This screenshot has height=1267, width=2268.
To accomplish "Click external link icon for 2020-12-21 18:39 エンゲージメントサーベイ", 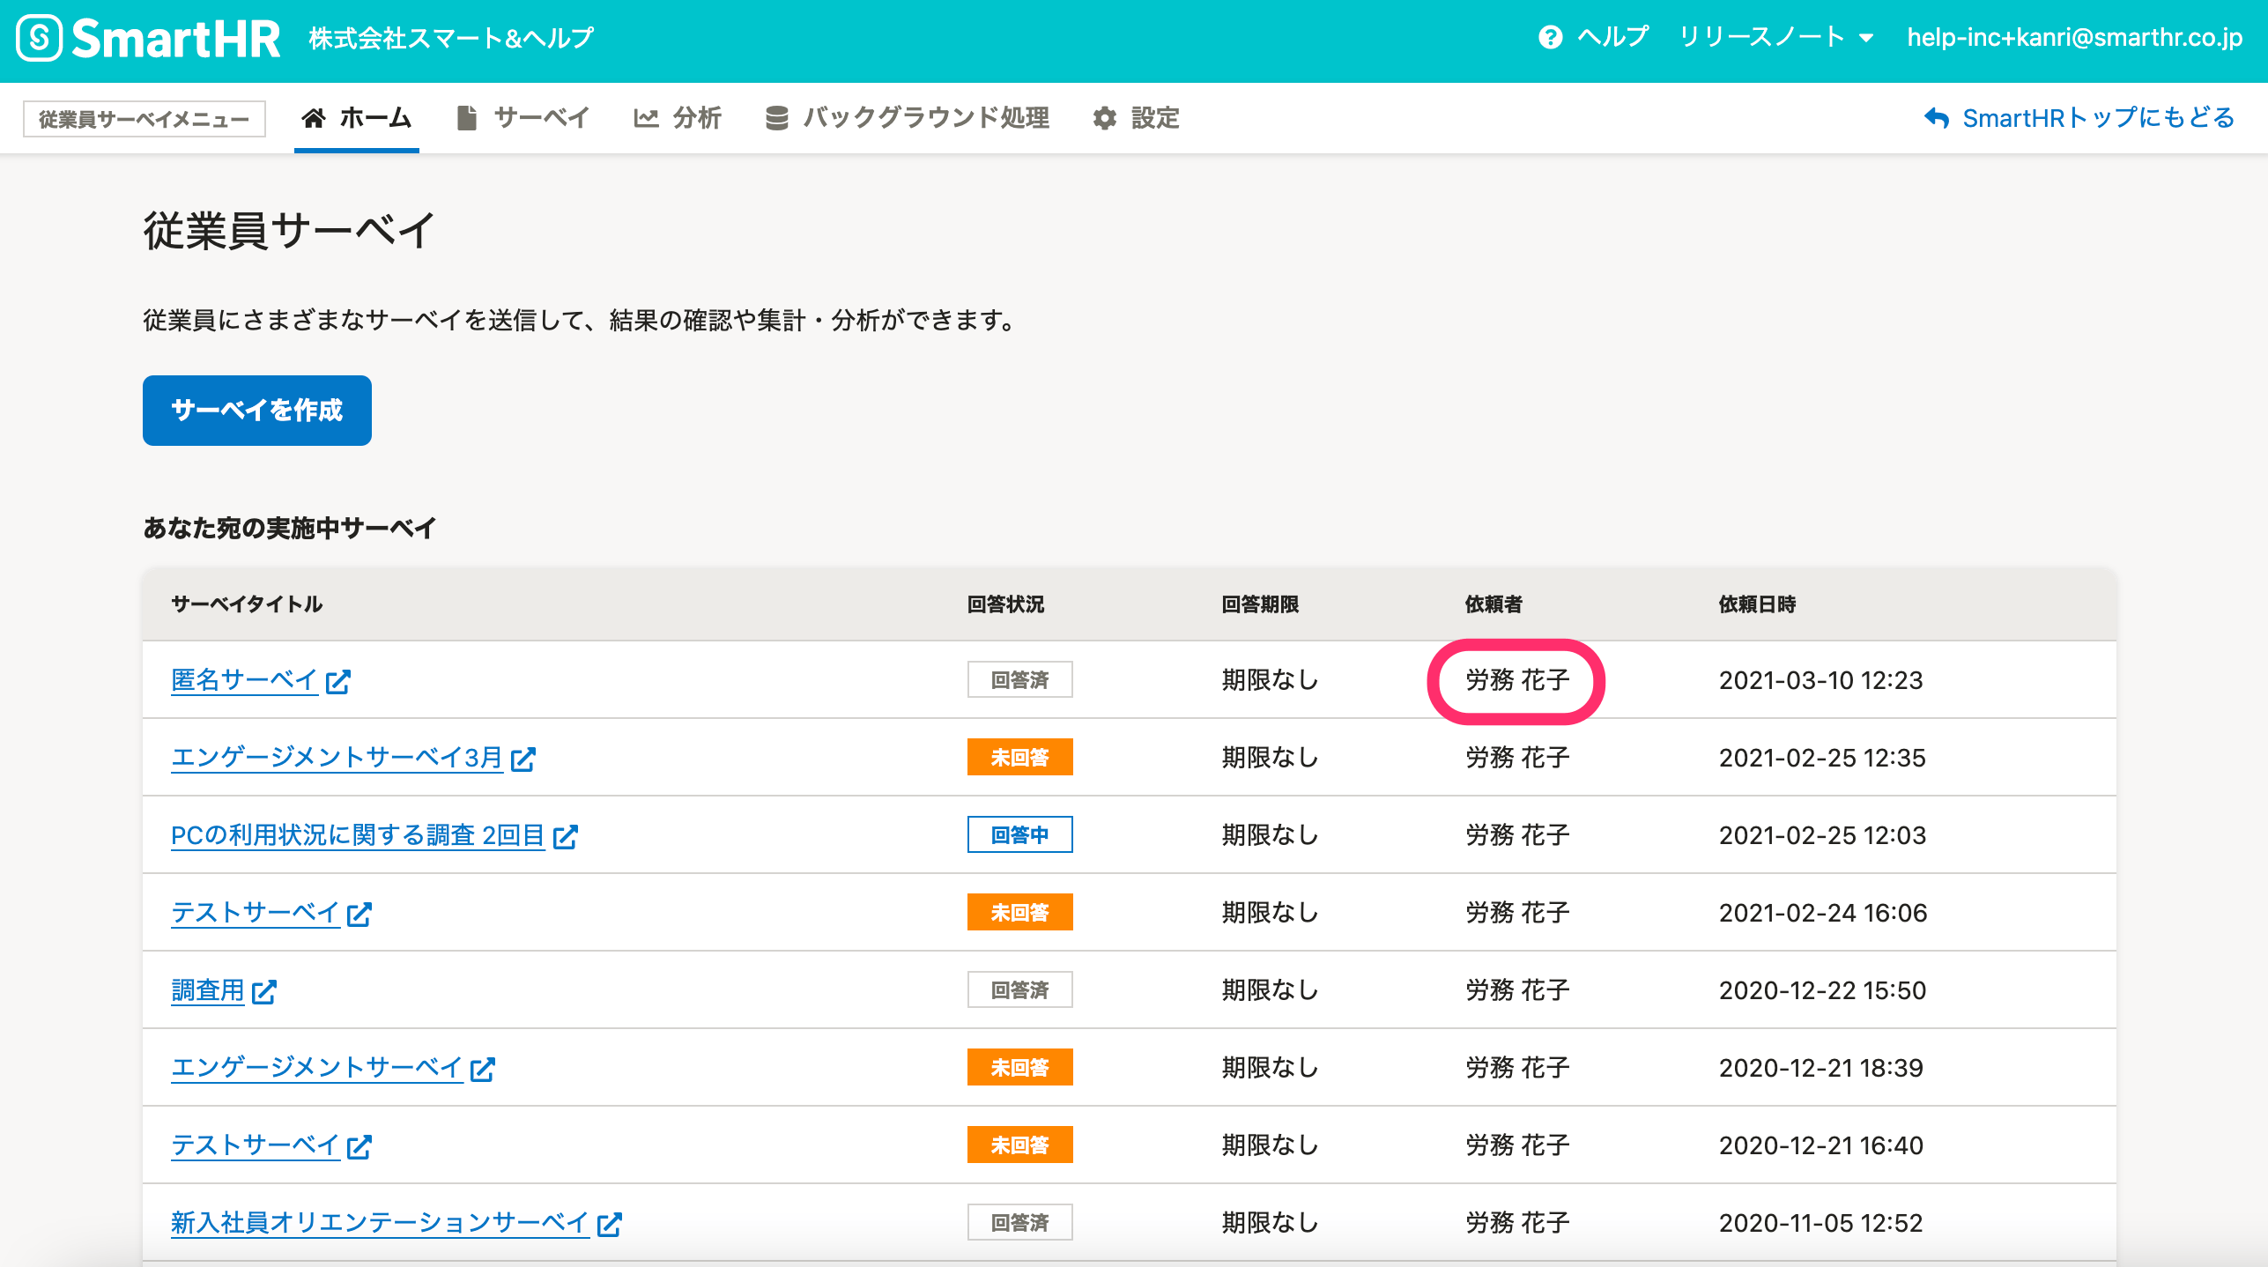I will [483, 1069].
